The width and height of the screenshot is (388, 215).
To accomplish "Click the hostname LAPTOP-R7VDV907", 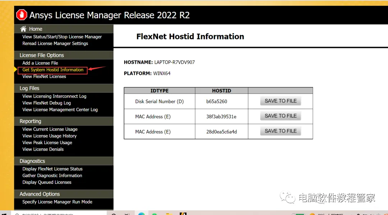I will (x=175, y=62).
